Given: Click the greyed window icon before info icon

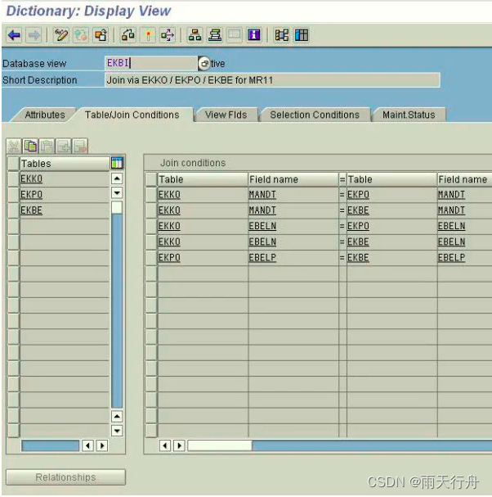Looking at the screenshot, I should tap(234, 35).
